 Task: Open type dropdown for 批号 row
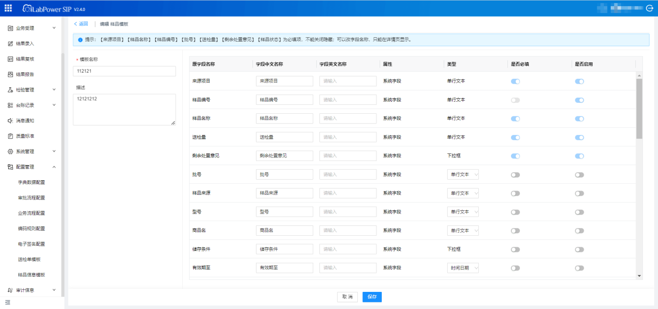pyautogui.click(x=463, y=174)
